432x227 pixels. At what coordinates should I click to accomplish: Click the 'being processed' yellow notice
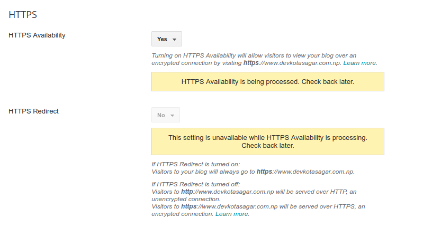click(268, 82)
